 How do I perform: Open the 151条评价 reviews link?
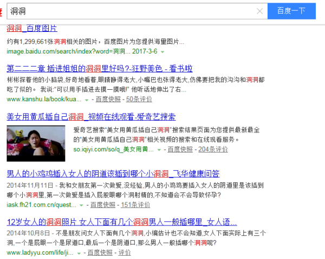135,205
